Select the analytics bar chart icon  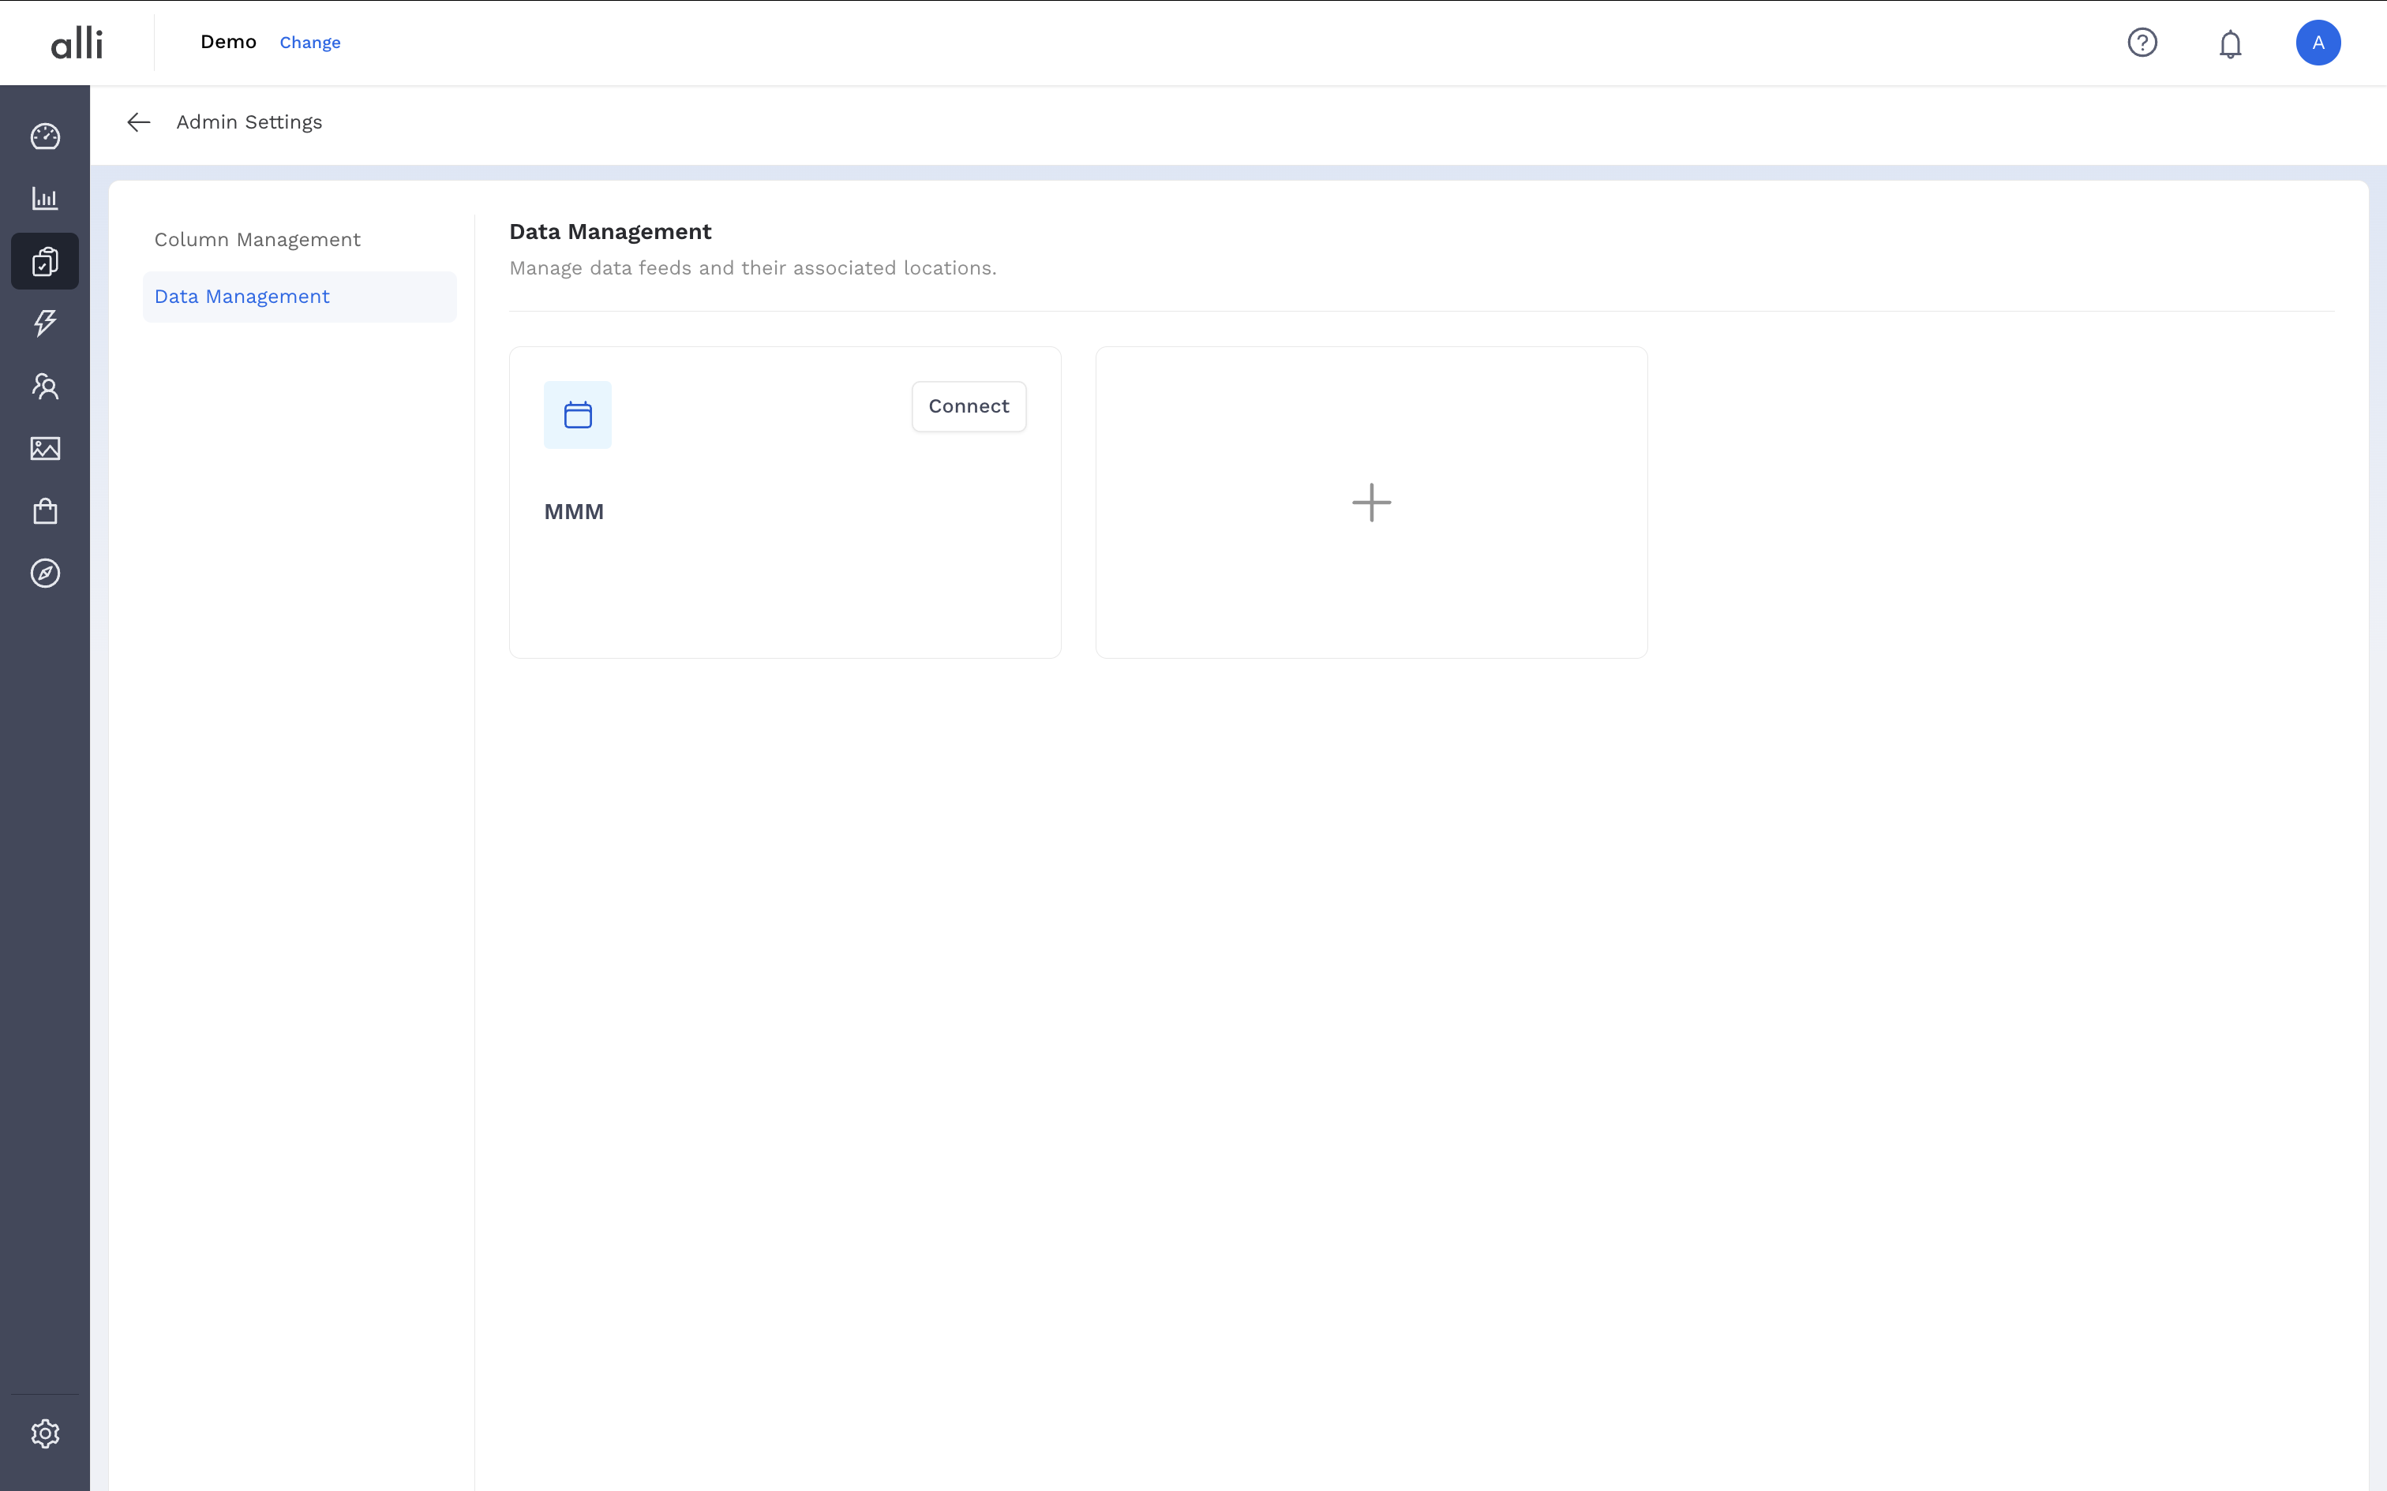[44, 198]
